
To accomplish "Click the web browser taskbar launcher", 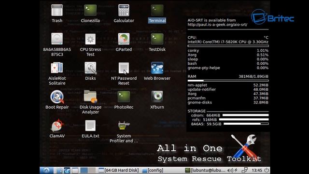I will point(67,170).
